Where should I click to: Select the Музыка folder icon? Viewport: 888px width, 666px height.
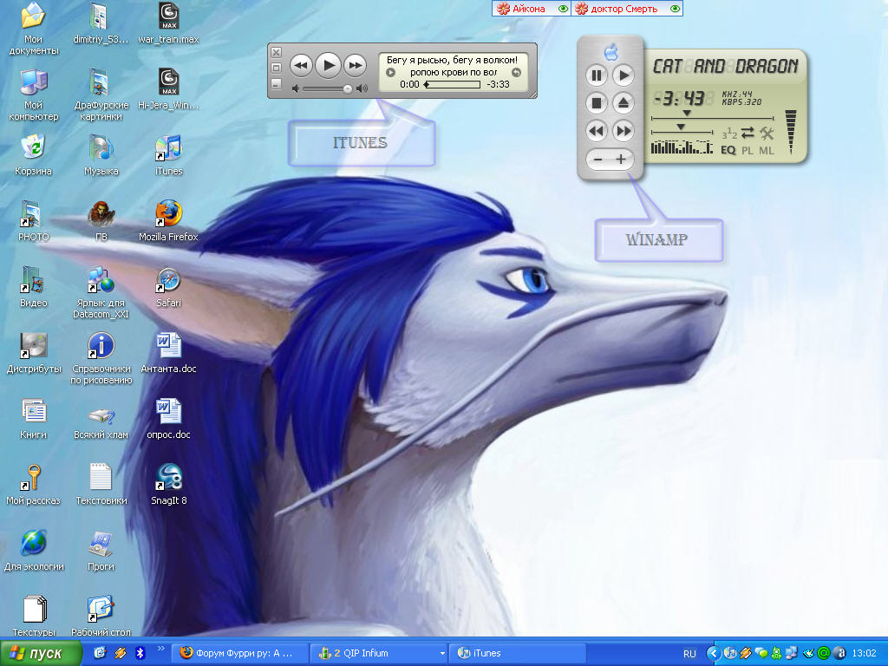coord(101,154)
